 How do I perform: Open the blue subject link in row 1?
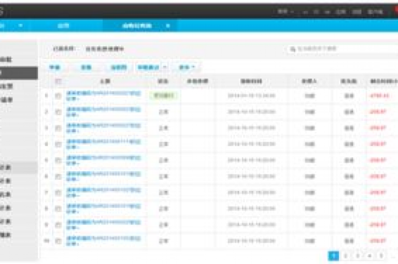tap(103, 96)
